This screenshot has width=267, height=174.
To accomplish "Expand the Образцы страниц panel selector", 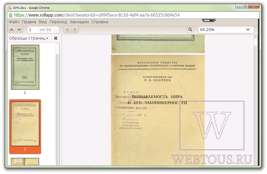I will (29, 38).
